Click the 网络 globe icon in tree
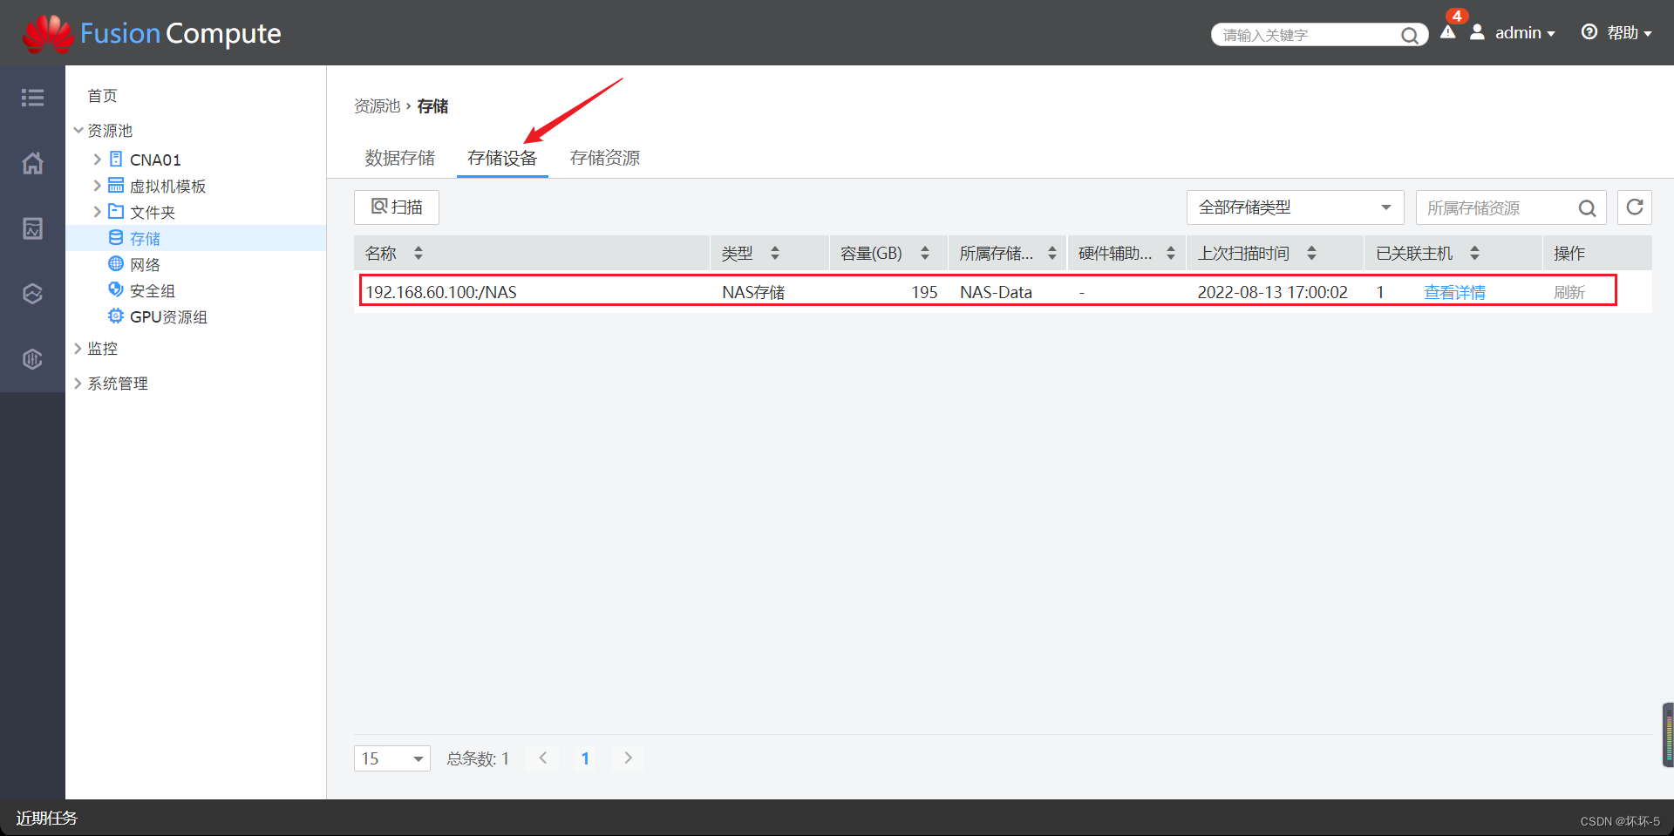This screenshot has height=836, width=1674. (116, 264)
